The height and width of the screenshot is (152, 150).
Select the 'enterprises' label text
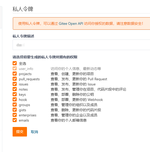click(27, 115)
